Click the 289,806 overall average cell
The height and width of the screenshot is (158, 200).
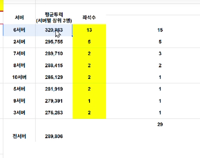coord(54,136)
